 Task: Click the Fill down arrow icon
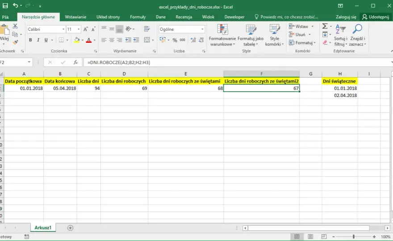pyautogui.click(x=325, y=34)
